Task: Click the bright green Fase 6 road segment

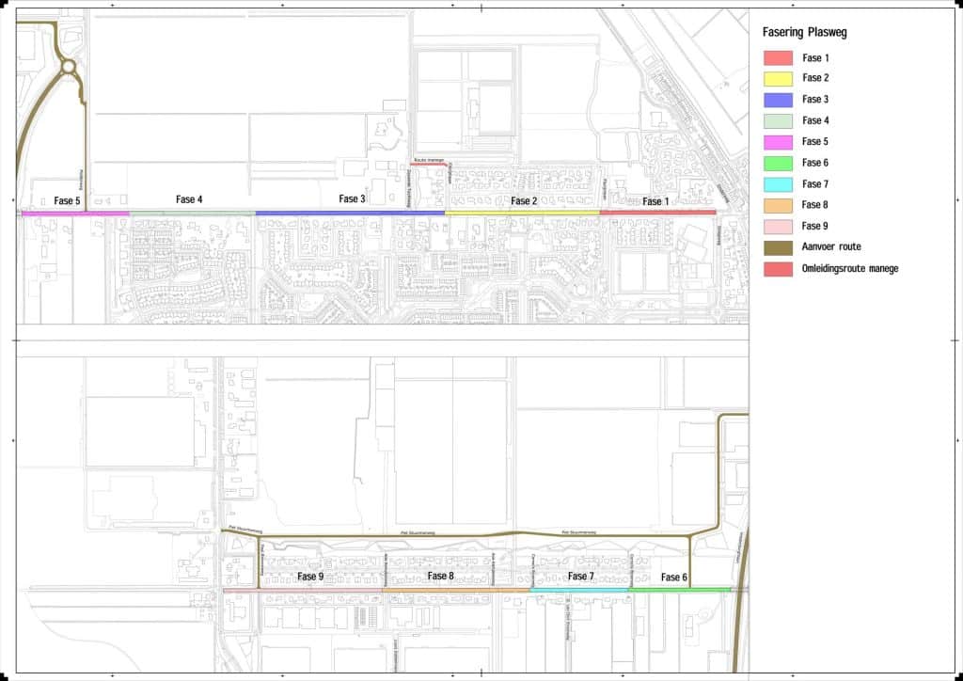Action: (680, 590)
